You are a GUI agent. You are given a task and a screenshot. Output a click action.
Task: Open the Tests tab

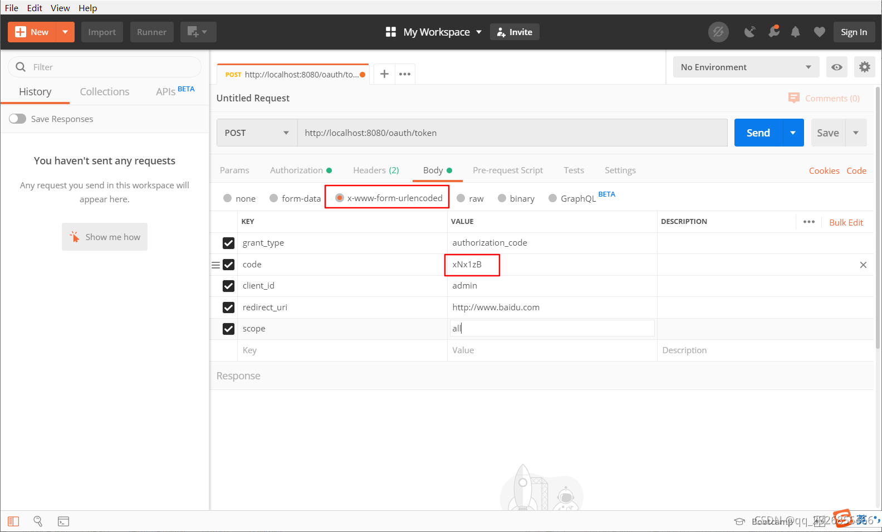click(574, 170)
